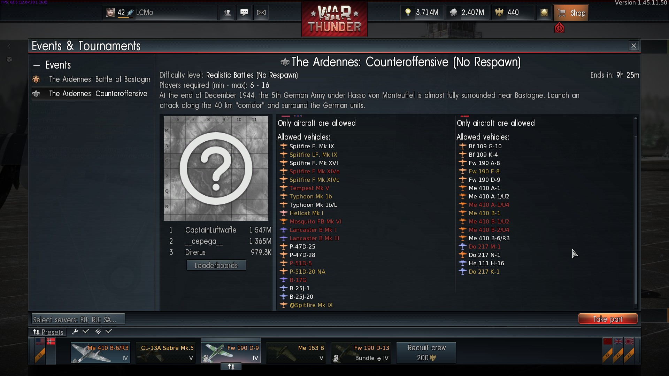Open the Select servers dropdown
This screenshot has width=669, height=376.
[78, 319]
